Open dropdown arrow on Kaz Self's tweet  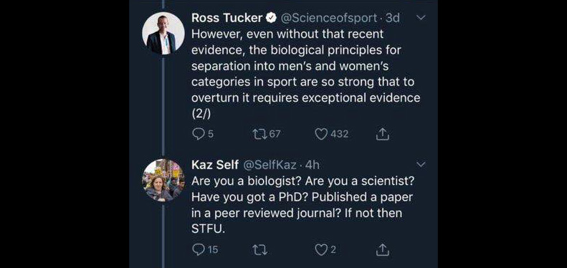421,165
